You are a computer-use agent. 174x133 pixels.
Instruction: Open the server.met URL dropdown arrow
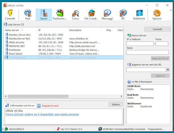tap(168, 70)
